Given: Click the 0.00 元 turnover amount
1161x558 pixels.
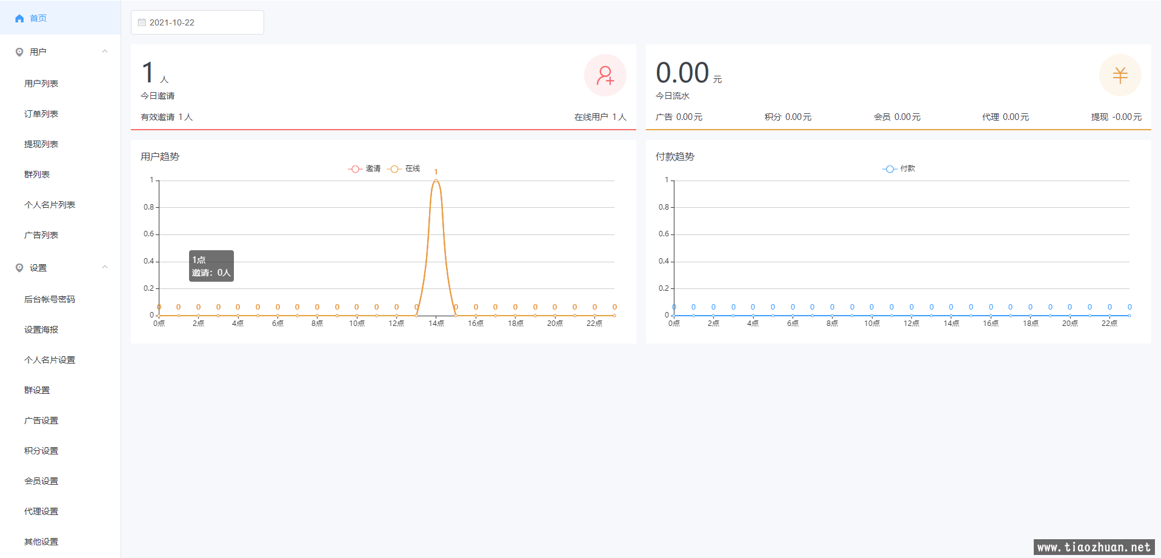Looking at the screenshot, I should click(689, 73).
